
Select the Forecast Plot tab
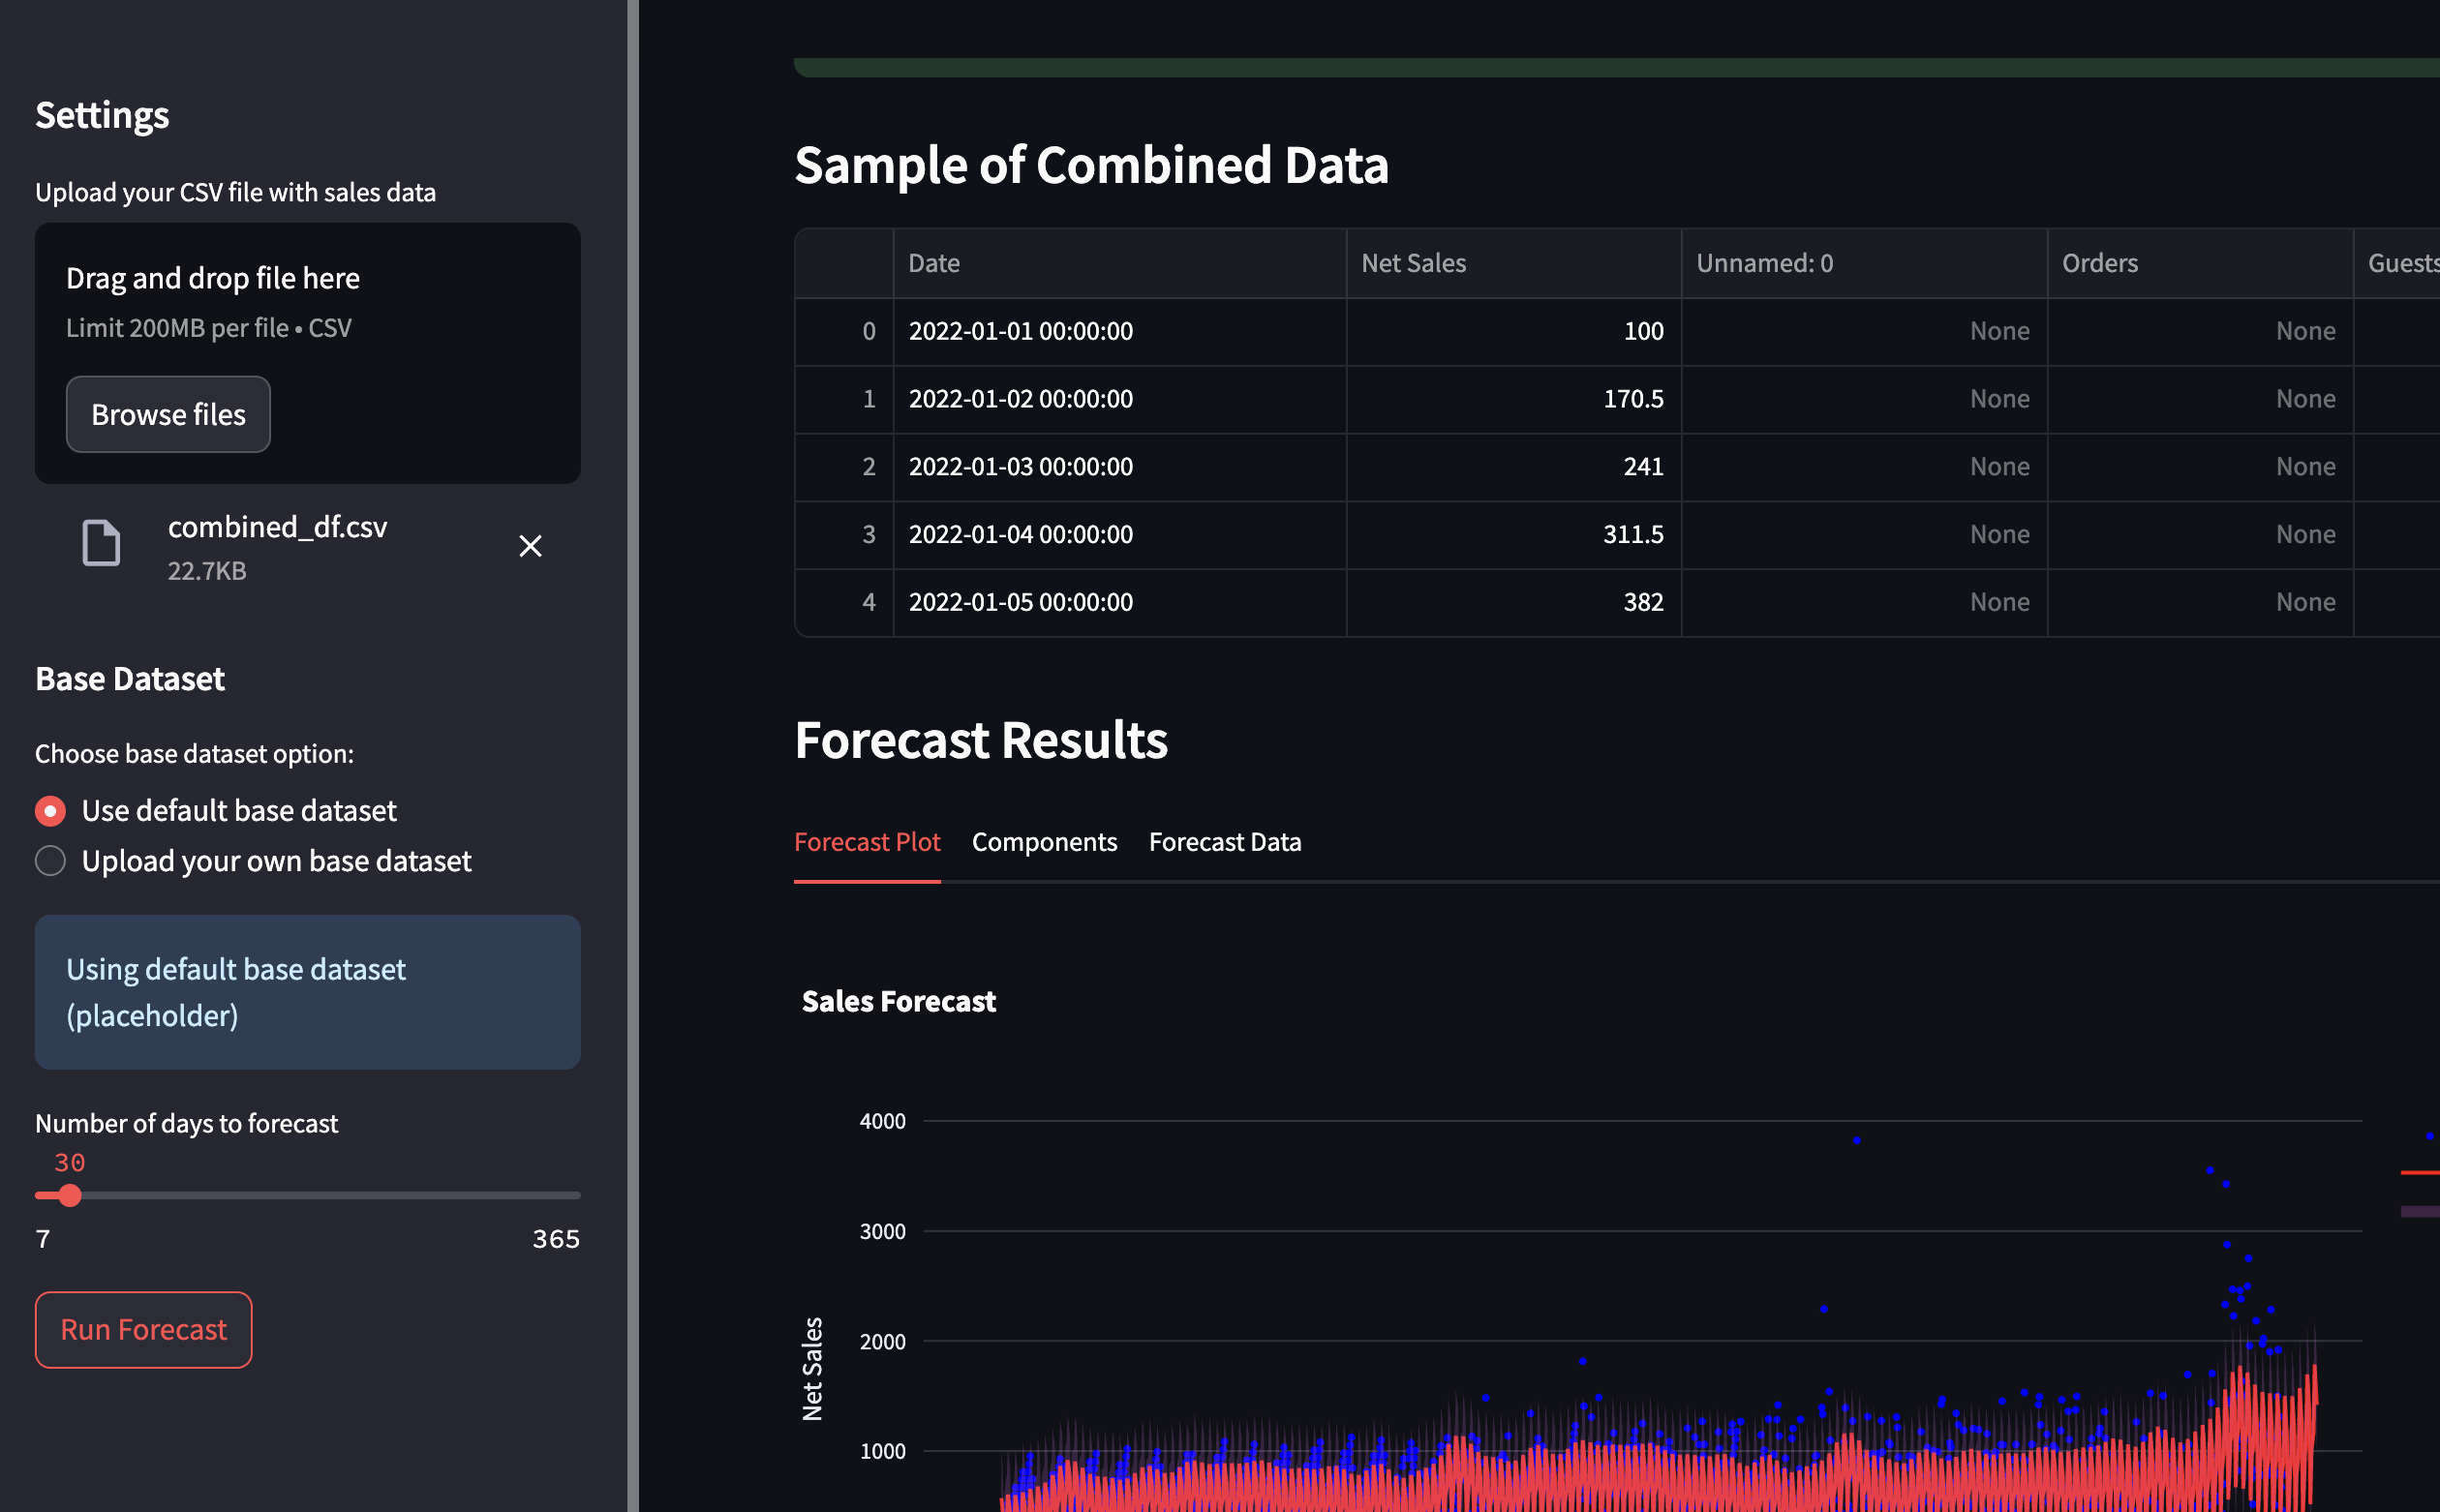(x=866, y=842)
